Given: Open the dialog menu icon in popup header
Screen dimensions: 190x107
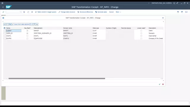Looking at the screenshot, I should click(x=3, y=18).
